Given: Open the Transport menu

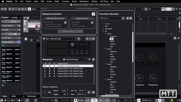Looking at the screenshot, I should tap(65, 1).
